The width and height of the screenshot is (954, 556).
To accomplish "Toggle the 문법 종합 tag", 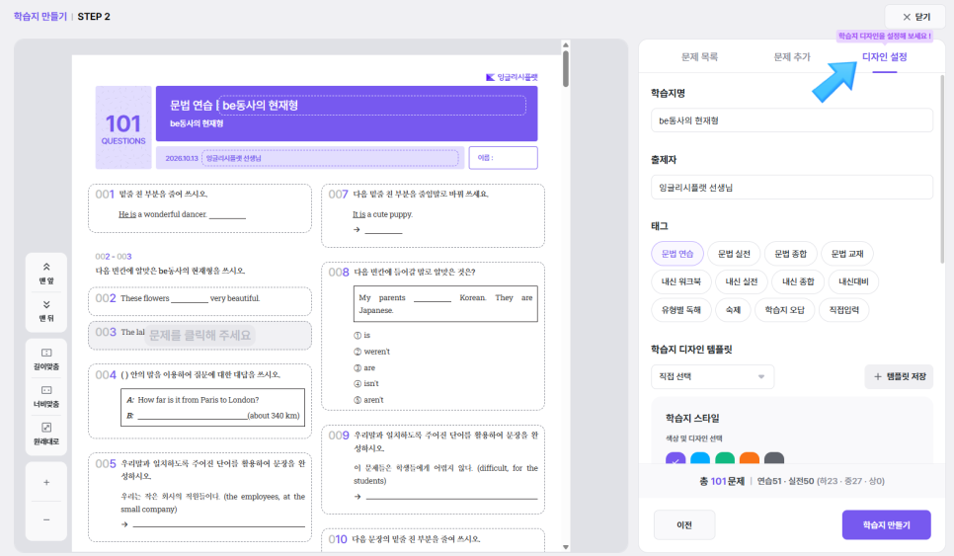I will 790,254.
